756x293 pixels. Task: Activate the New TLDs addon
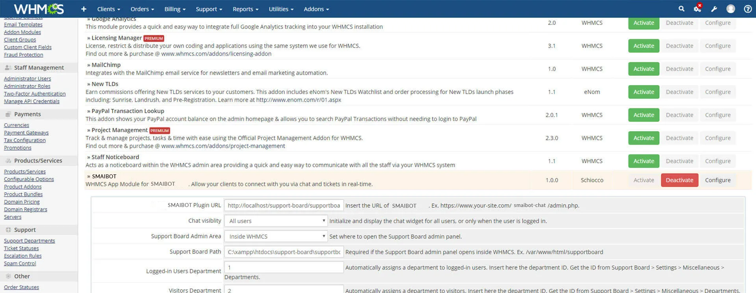[x=643, y=92]
